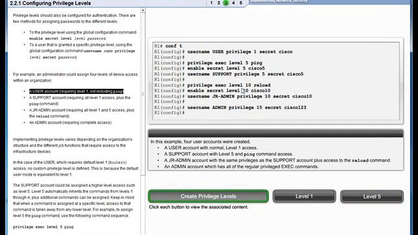The image size is (418, 235).
Task: Go to page 2 in the pager
Action: [219, 3]
